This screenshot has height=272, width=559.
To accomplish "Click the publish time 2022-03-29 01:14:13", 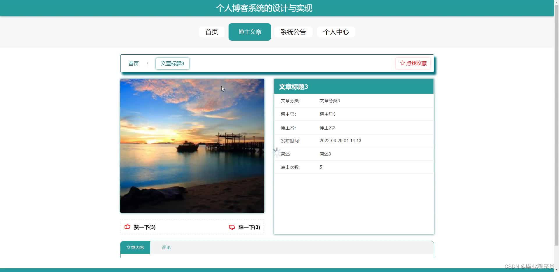I will coord(340,141).
